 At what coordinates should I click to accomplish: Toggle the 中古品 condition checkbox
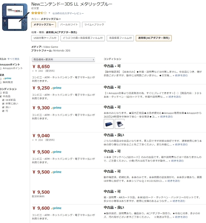[1, 97]
